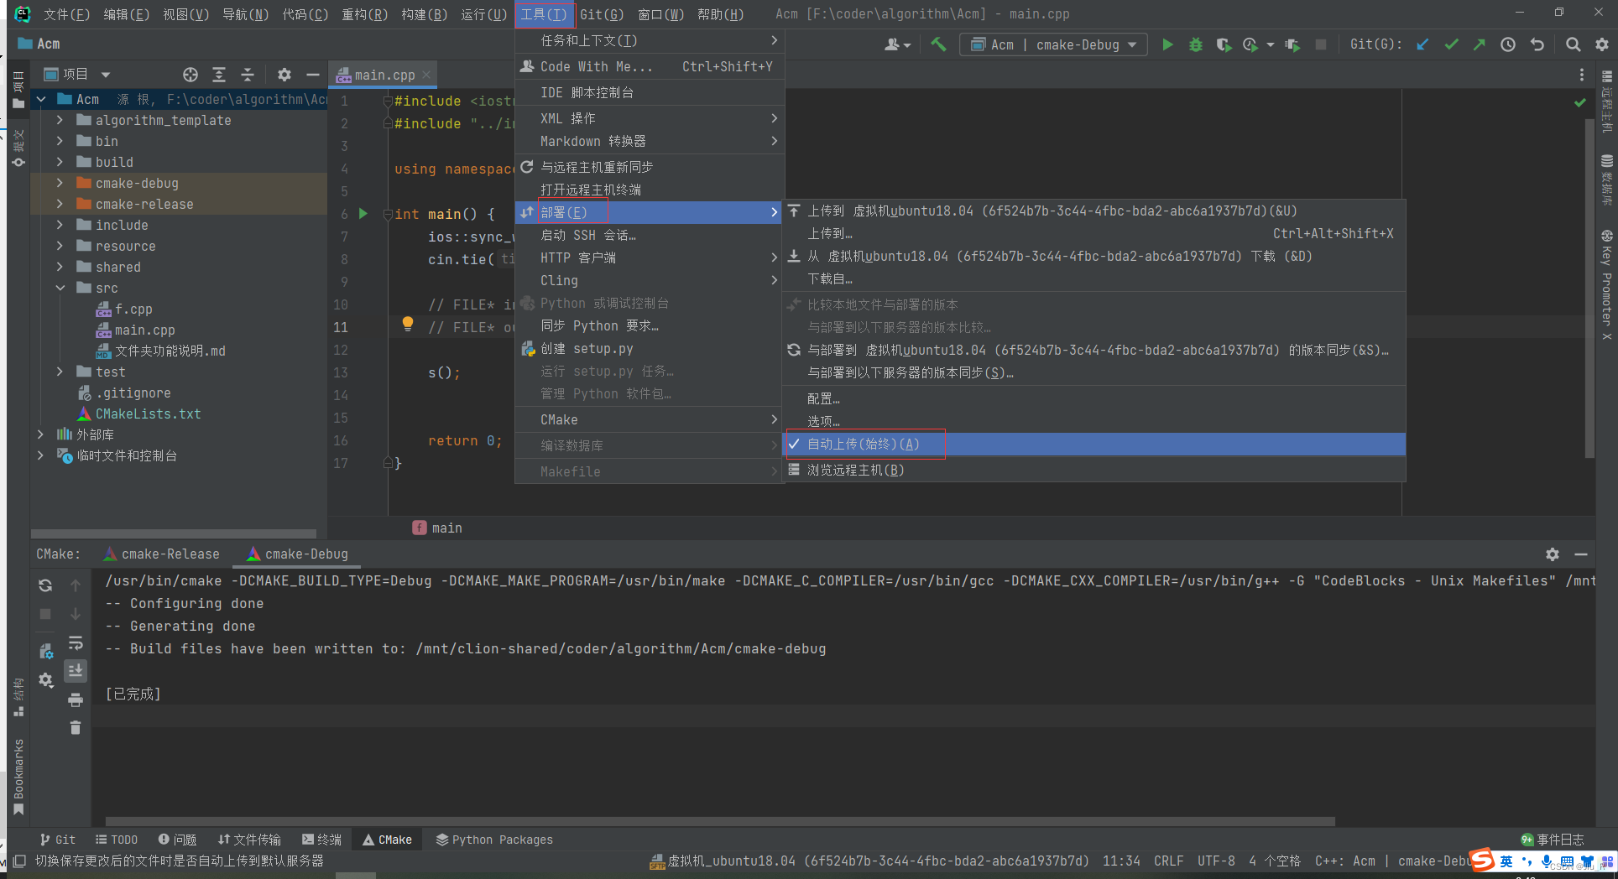This screenshot has width=1618, height=879.
Task: Open the 终端 terminal tool window
Action: pyautogui.click(x=321, y=840)
